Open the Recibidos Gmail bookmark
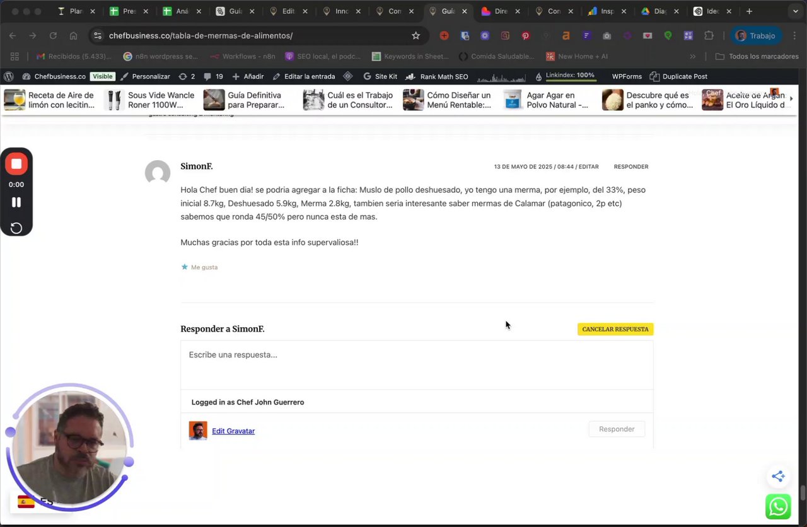 point(74,56)
